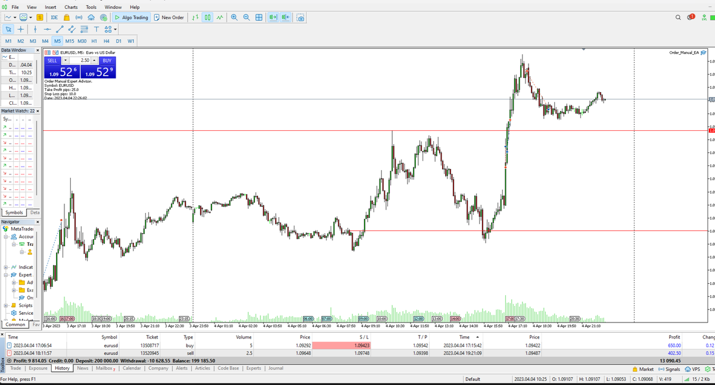
Task: Open Market from the status bar
Action: click(x=642, y=369)
